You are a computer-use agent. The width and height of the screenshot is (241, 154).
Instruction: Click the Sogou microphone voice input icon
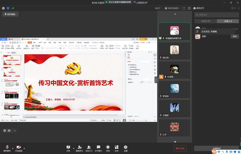(x=227, y=152)
